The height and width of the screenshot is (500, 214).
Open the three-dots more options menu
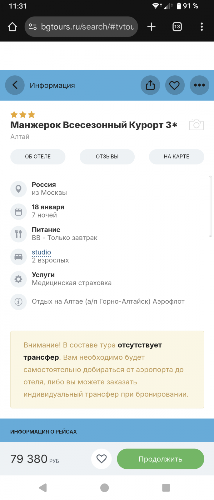[199, 85]
